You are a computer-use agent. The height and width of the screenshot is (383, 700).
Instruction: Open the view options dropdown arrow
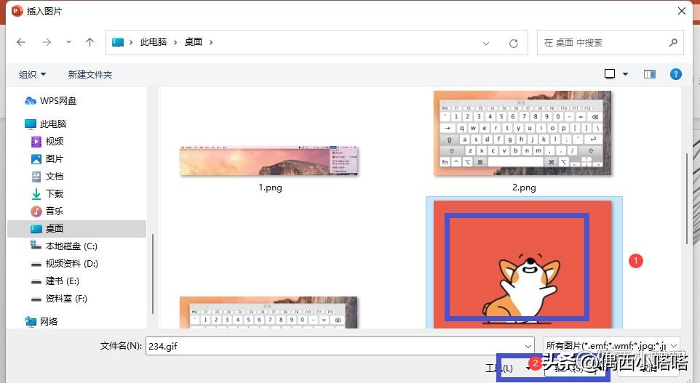pos(626,74)
